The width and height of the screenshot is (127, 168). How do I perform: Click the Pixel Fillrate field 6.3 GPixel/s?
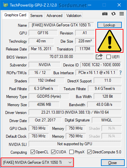click(43, 89)
